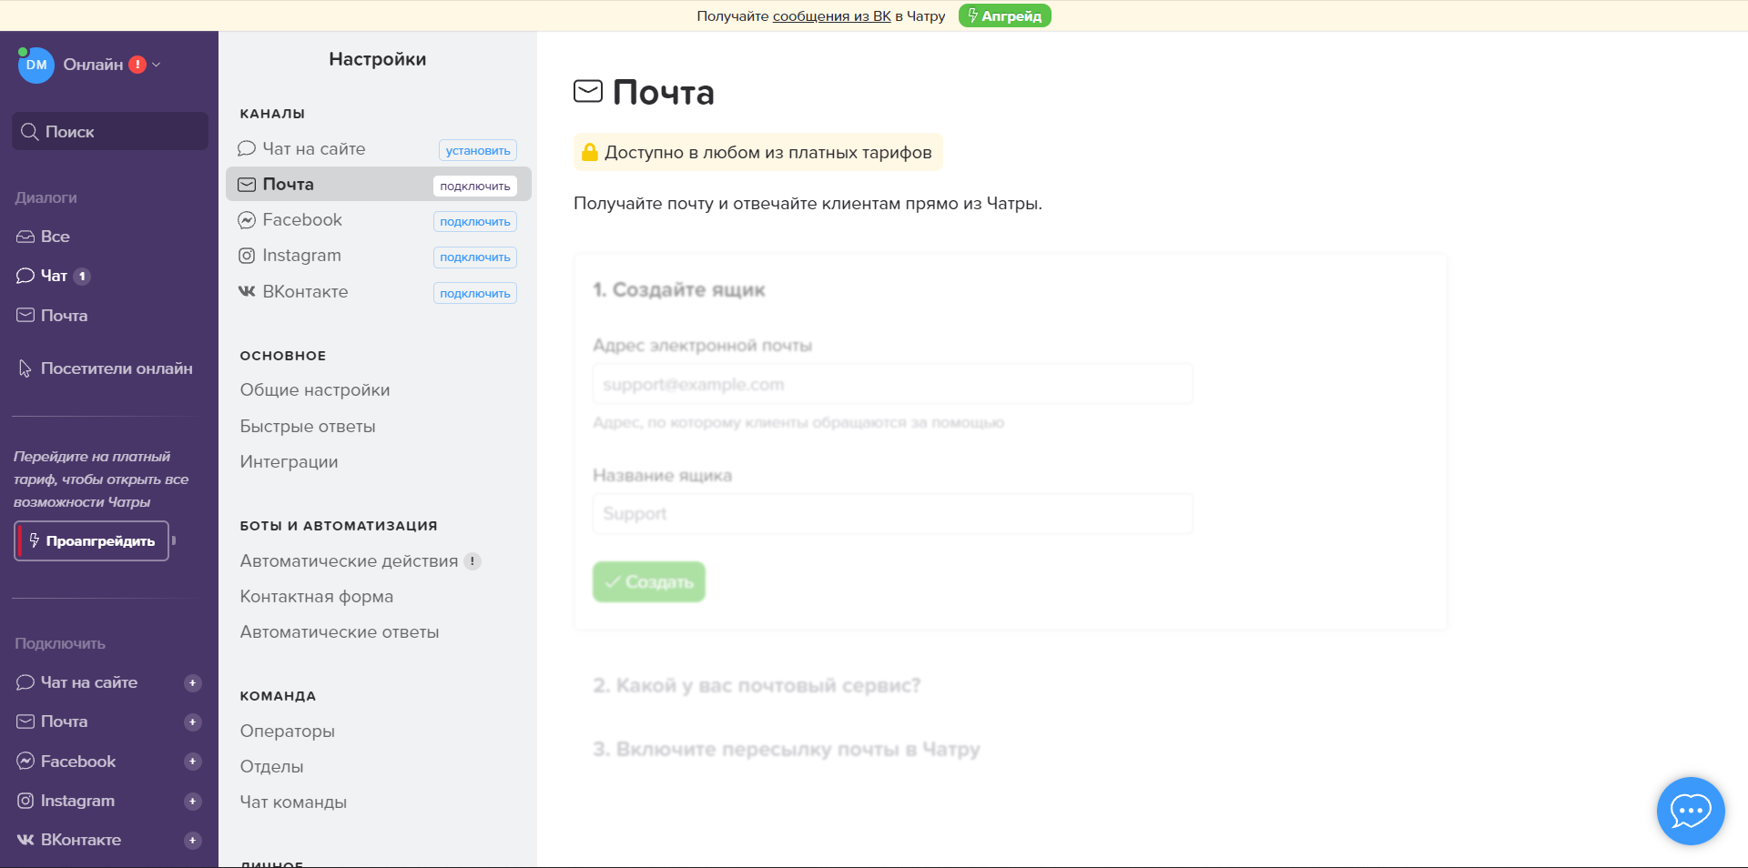Click the alert badge beside Автоматические действия

473,561
